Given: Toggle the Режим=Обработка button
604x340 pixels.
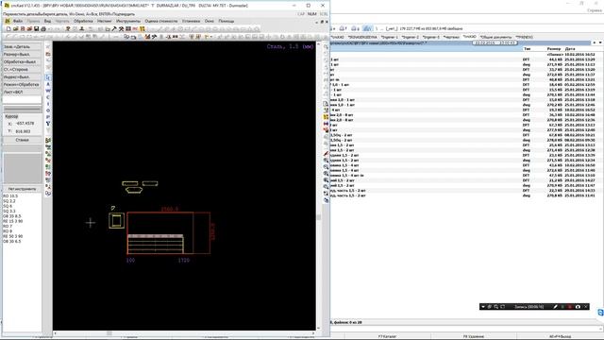Looking at the screenshot, I should click(x=22, y=84).
